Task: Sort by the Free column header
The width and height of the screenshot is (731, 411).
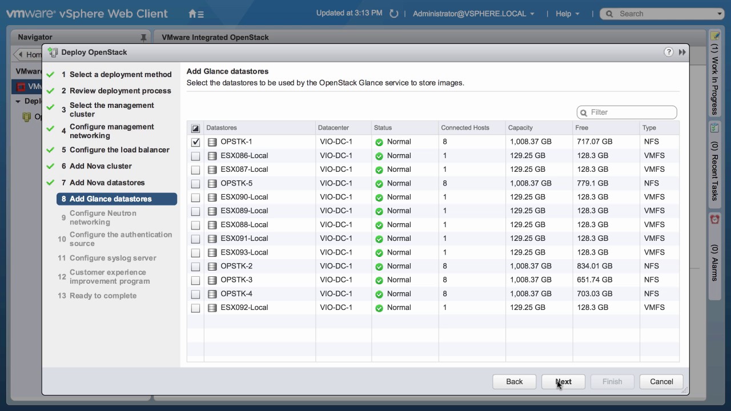Action: coord(606,128)
